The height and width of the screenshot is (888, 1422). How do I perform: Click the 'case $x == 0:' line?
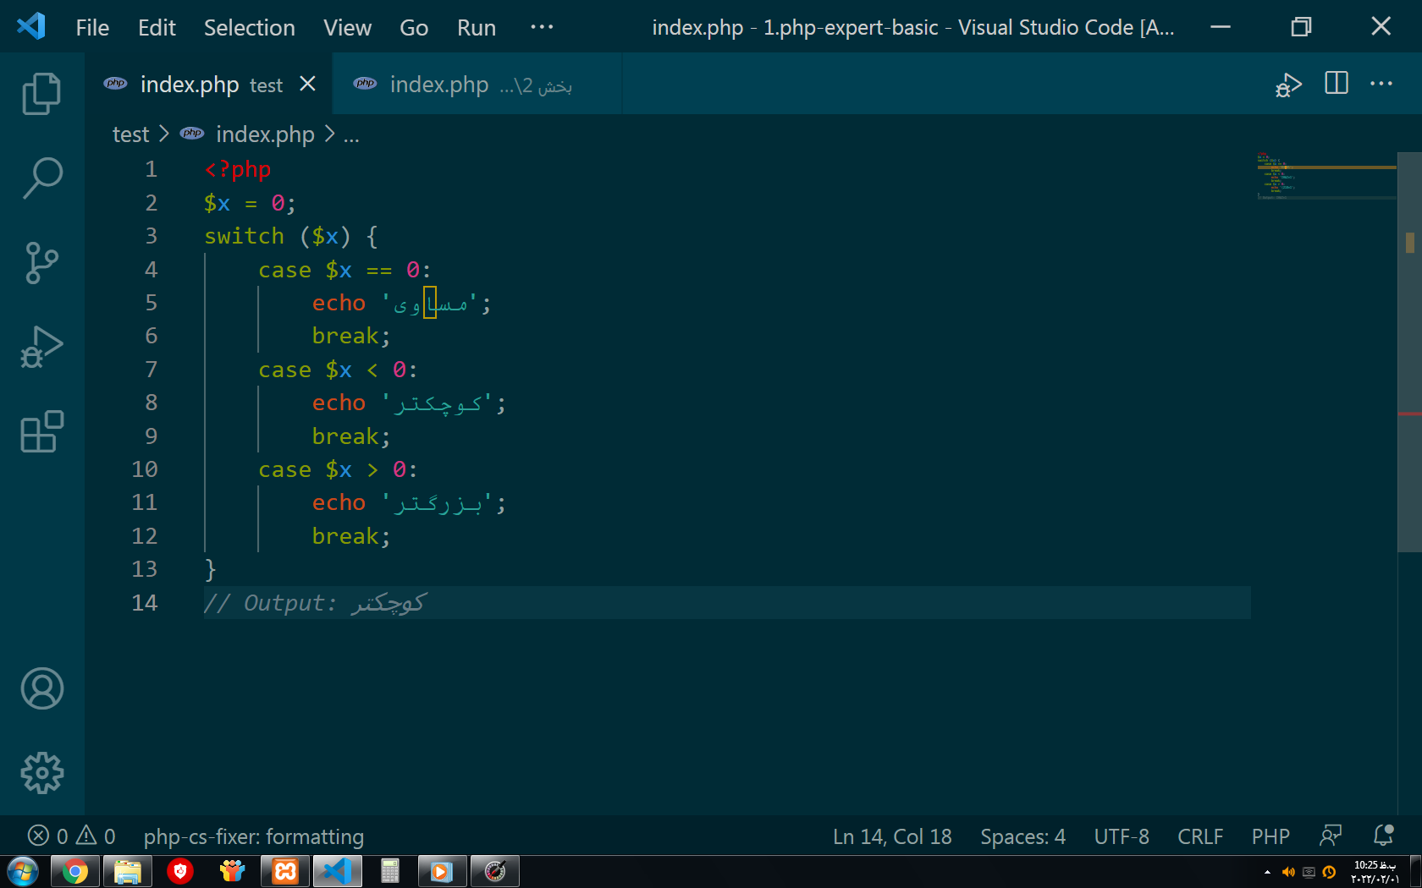(344, 270)
